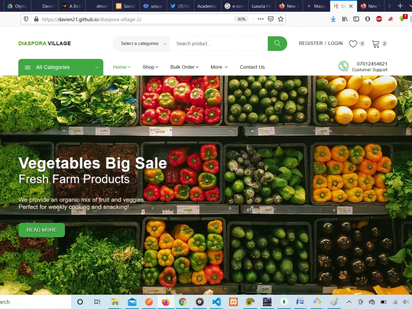Click the Cortana circle taskbar icon
This screenshot has width=412, height=309.
coord(80,302)
